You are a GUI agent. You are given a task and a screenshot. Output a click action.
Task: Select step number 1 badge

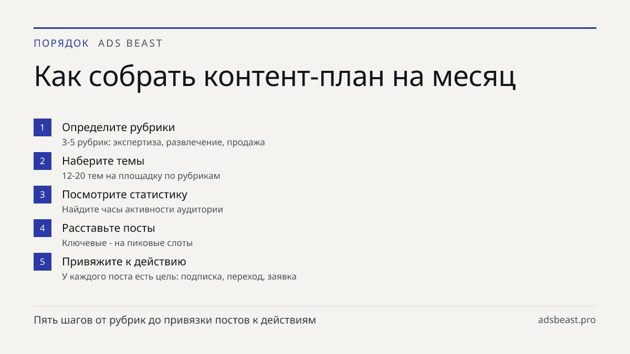tap(43, 127)
